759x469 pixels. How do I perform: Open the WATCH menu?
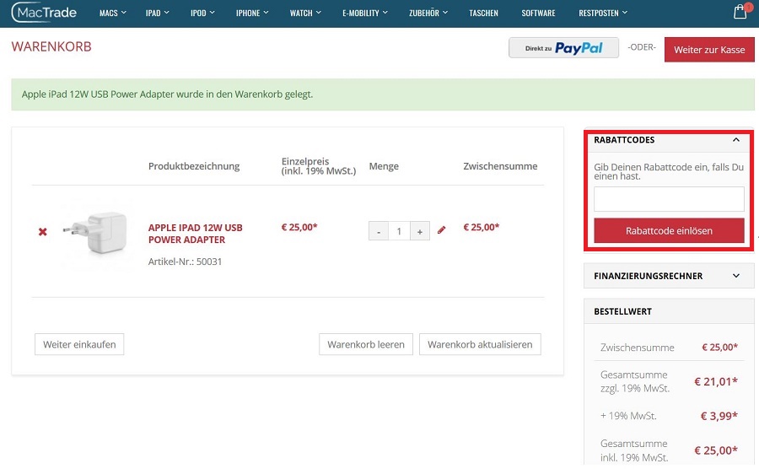coord(305,13)
